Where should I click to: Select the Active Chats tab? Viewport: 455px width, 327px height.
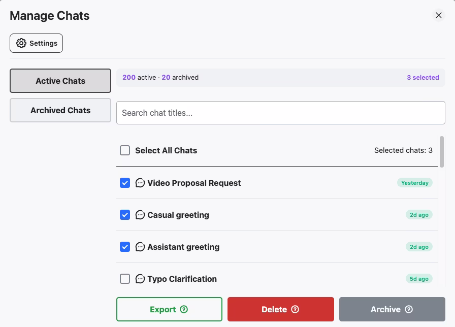[x=60, y=80]
